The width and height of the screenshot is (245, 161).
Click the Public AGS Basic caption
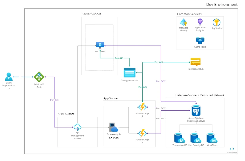click(x=39, y=86)
